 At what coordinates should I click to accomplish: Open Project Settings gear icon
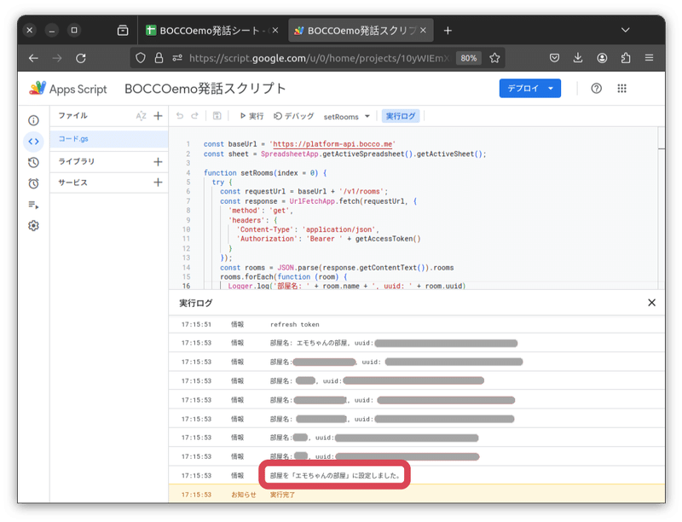pyautogui.click(x=33, y=226)
